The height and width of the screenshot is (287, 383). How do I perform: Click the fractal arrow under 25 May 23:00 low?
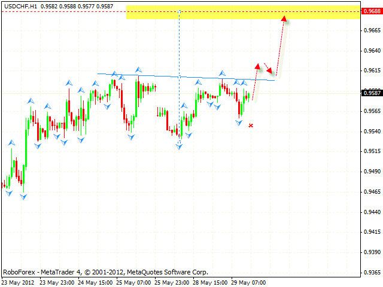click(x=179, y=145)
